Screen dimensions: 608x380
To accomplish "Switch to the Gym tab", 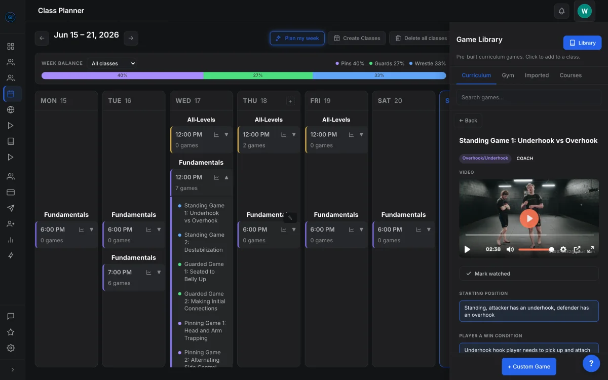I will click(508, 75).
